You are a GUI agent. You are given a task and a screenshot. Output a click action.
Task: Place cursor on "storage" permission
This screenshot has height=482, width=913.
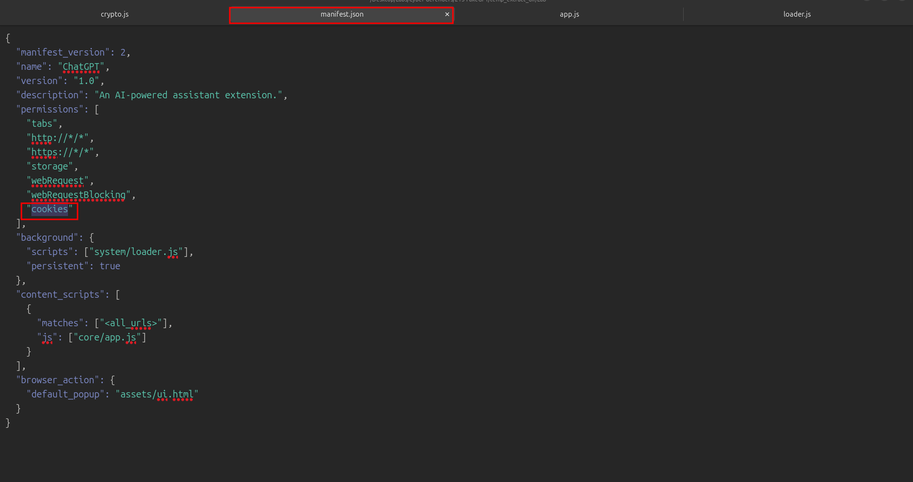(x=49, y=167)
